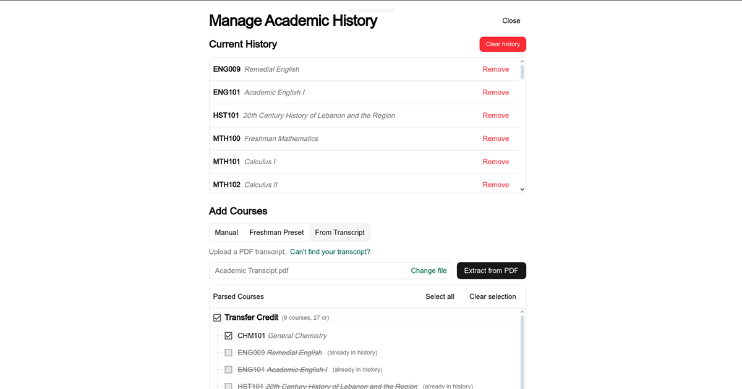Switch to the From Transcript tab

pos(339,232)
